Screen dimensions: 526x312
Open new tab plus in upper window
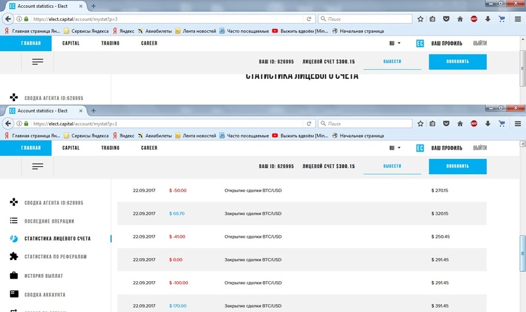pos(93,6)
